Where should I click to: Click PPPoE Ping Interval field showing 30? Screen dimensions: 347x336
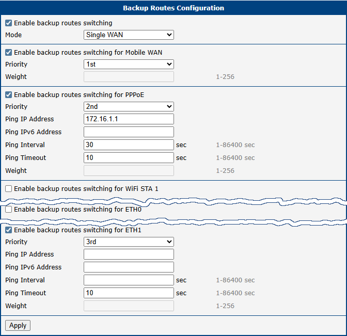[x=129, y=145]
